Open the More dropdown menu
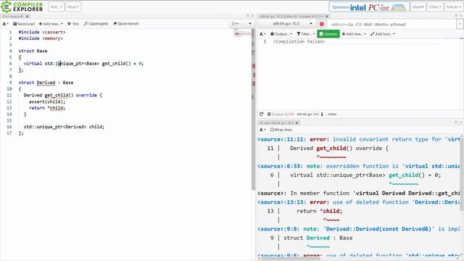 [x=73, y=7]
